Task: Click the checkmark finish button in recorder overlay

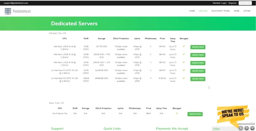Action: pos(252,128)
